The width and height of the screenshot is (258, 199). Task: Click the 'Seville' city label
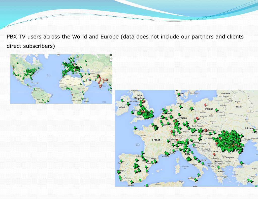(129, 179)
